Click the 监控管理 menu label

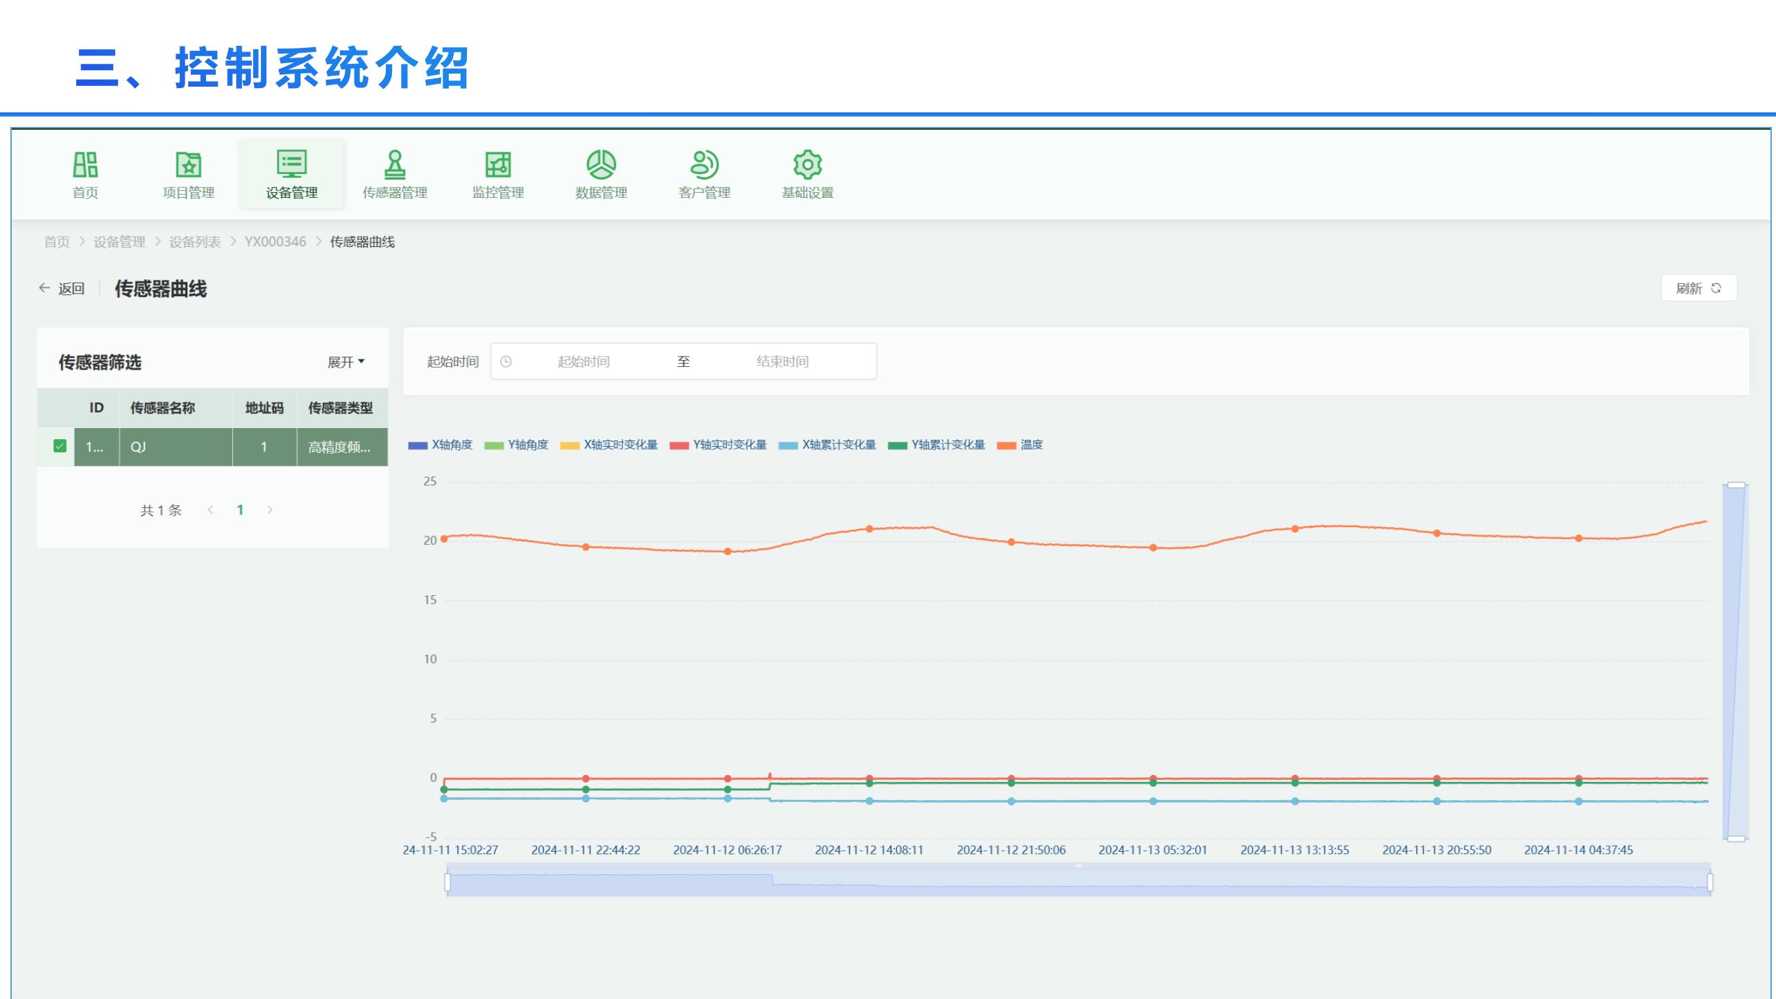[497, 193]
